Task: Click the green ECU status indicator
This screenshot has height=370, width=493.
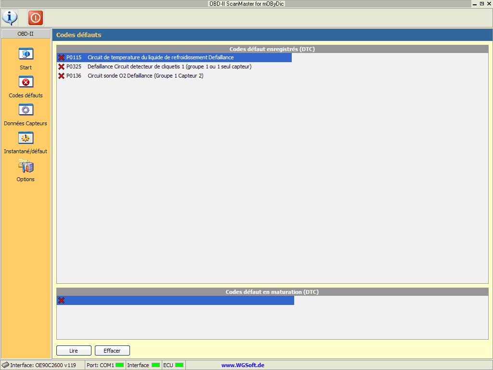Action: (179, 365)
